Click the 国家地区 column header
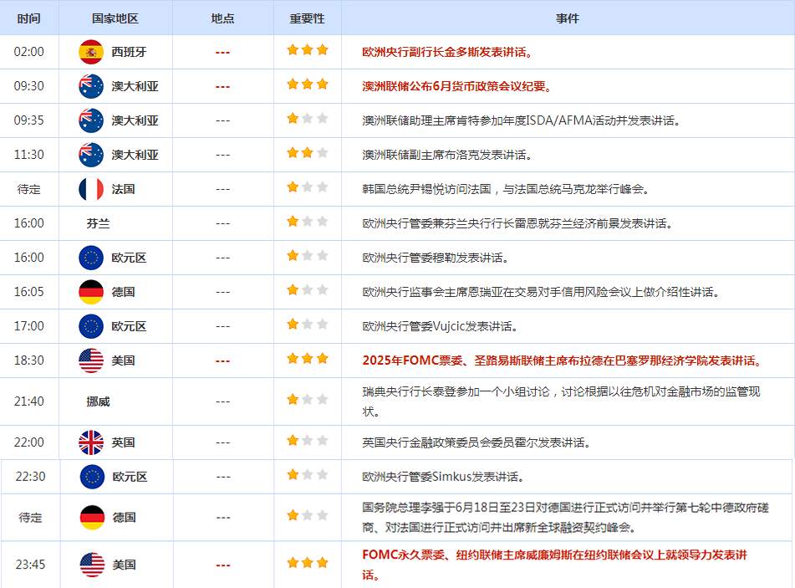The image size is (795, 588). [115, 18]
